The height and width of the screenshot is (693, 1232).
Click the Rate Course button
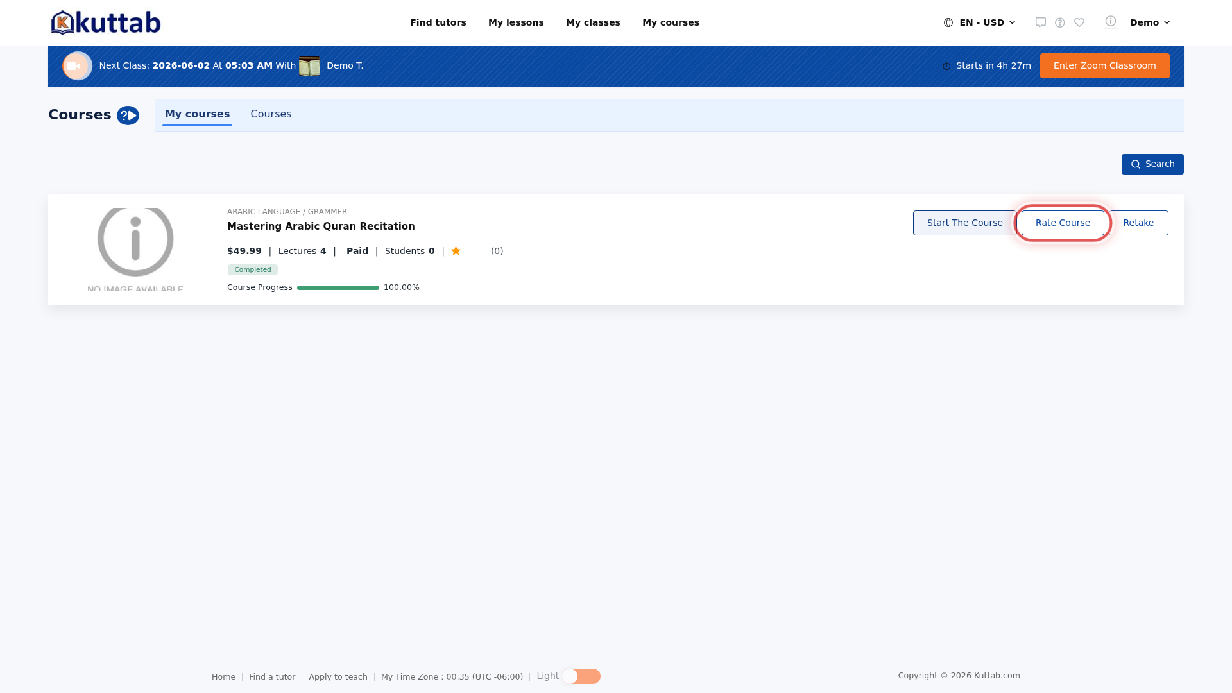pos(1063,223)
